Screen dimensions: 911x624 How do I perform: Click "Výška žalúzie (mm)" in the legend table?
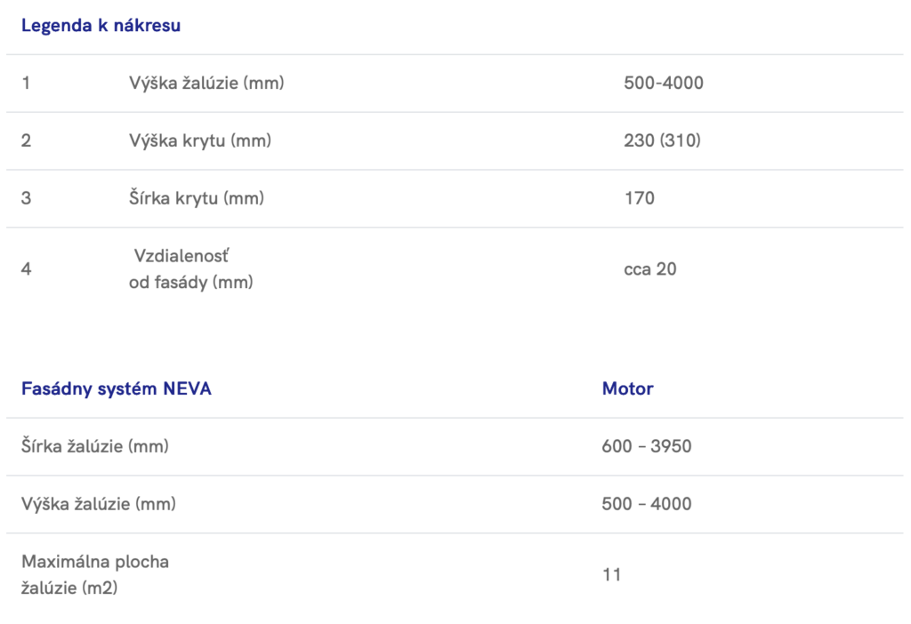pos(206,84)
